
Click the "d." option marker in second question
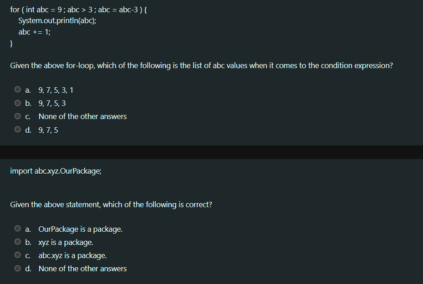coord(28,268)
